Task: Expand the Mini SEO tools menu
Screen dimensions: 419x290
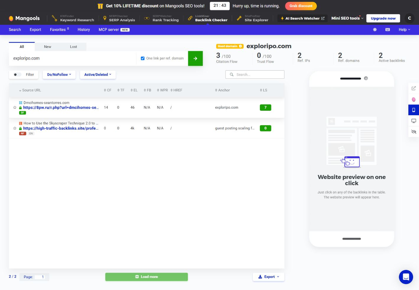Action: tap(347, 18)
